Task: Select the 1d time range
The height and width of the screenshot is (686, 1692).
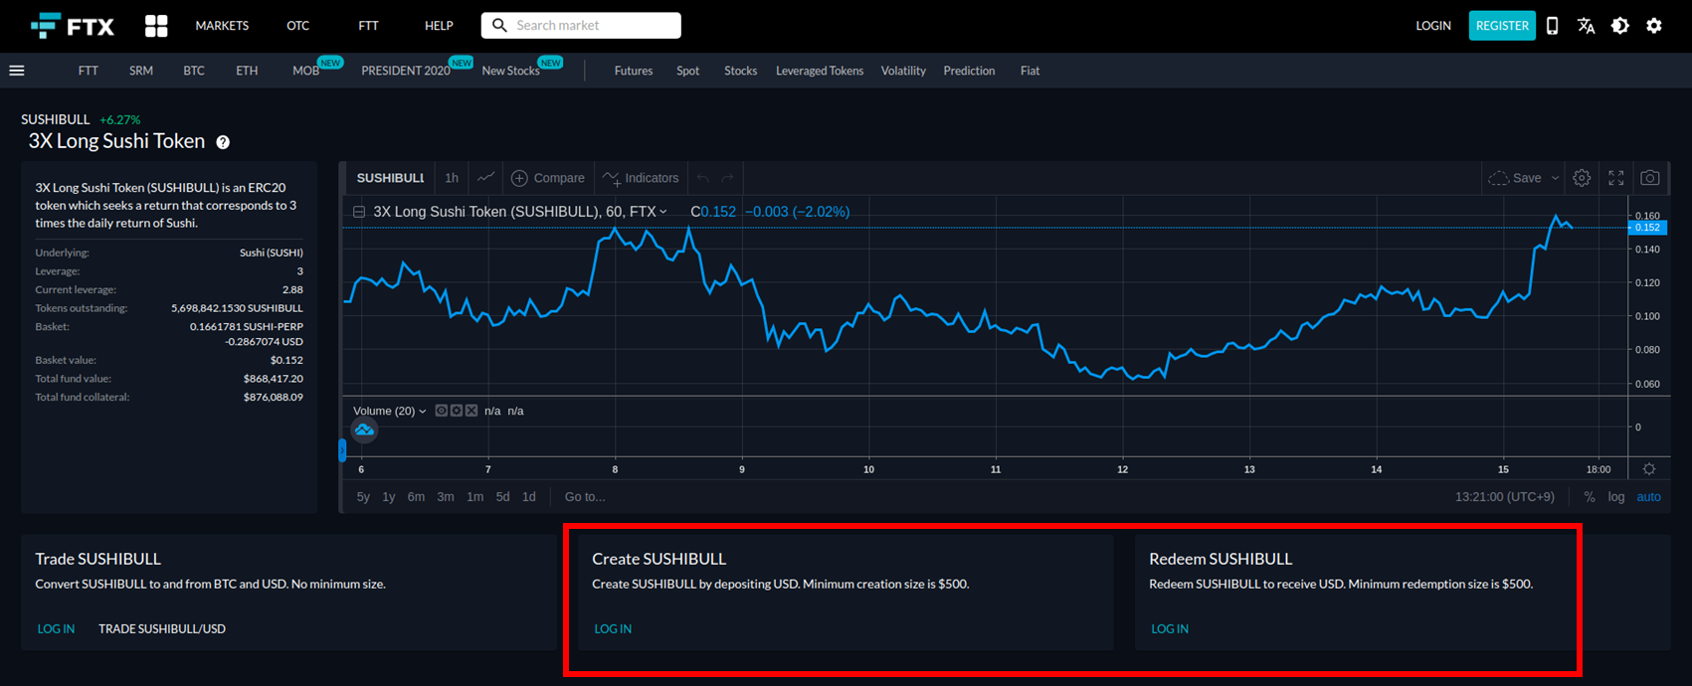Action: [x=529, y=497]
